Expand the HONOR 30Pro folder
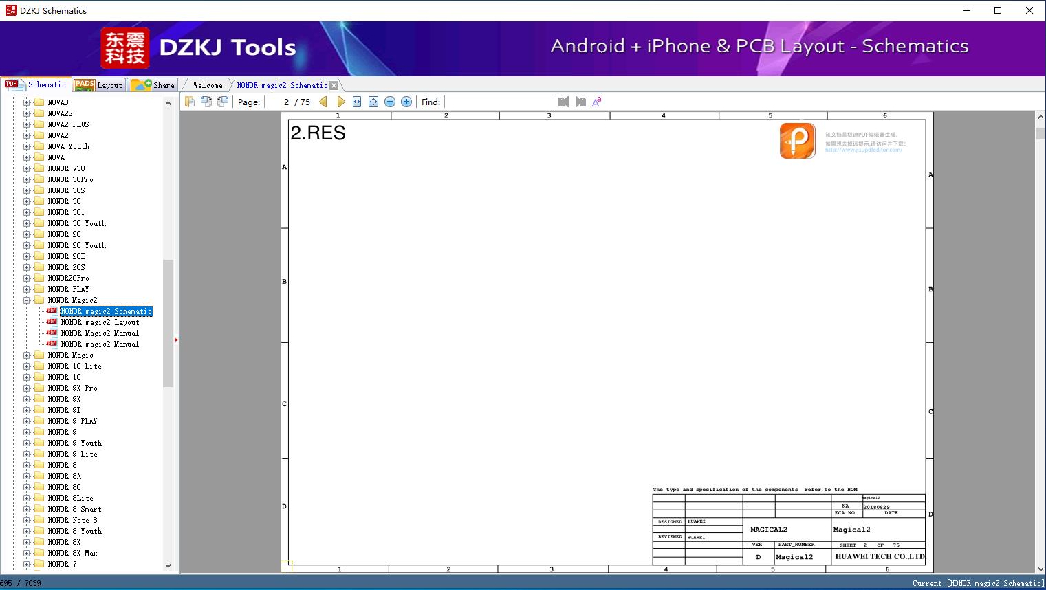The image size is (1046, 590). click(x=27, y=179)
